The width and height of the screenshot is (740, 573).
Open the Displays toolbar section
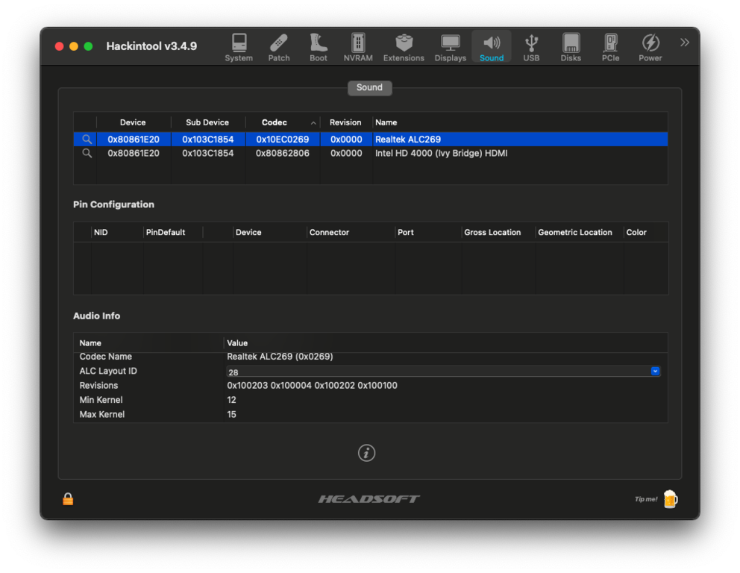click(x=451, y=47)
